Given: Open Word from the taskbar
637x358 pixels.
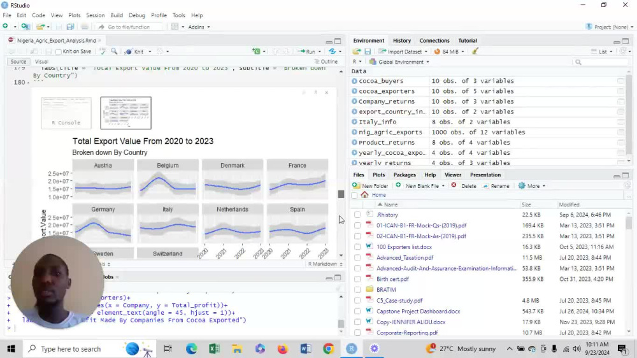Looking at the screenshot, I should coord(306,348).
